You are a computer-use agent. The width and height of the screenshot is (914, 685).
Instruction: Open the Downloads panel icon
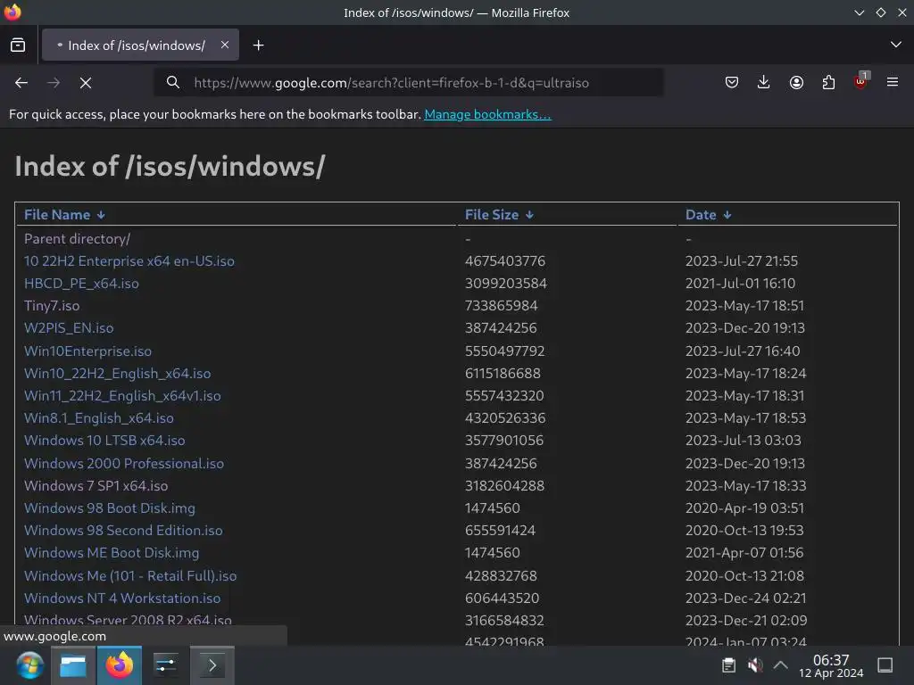[x=764, y=82]
